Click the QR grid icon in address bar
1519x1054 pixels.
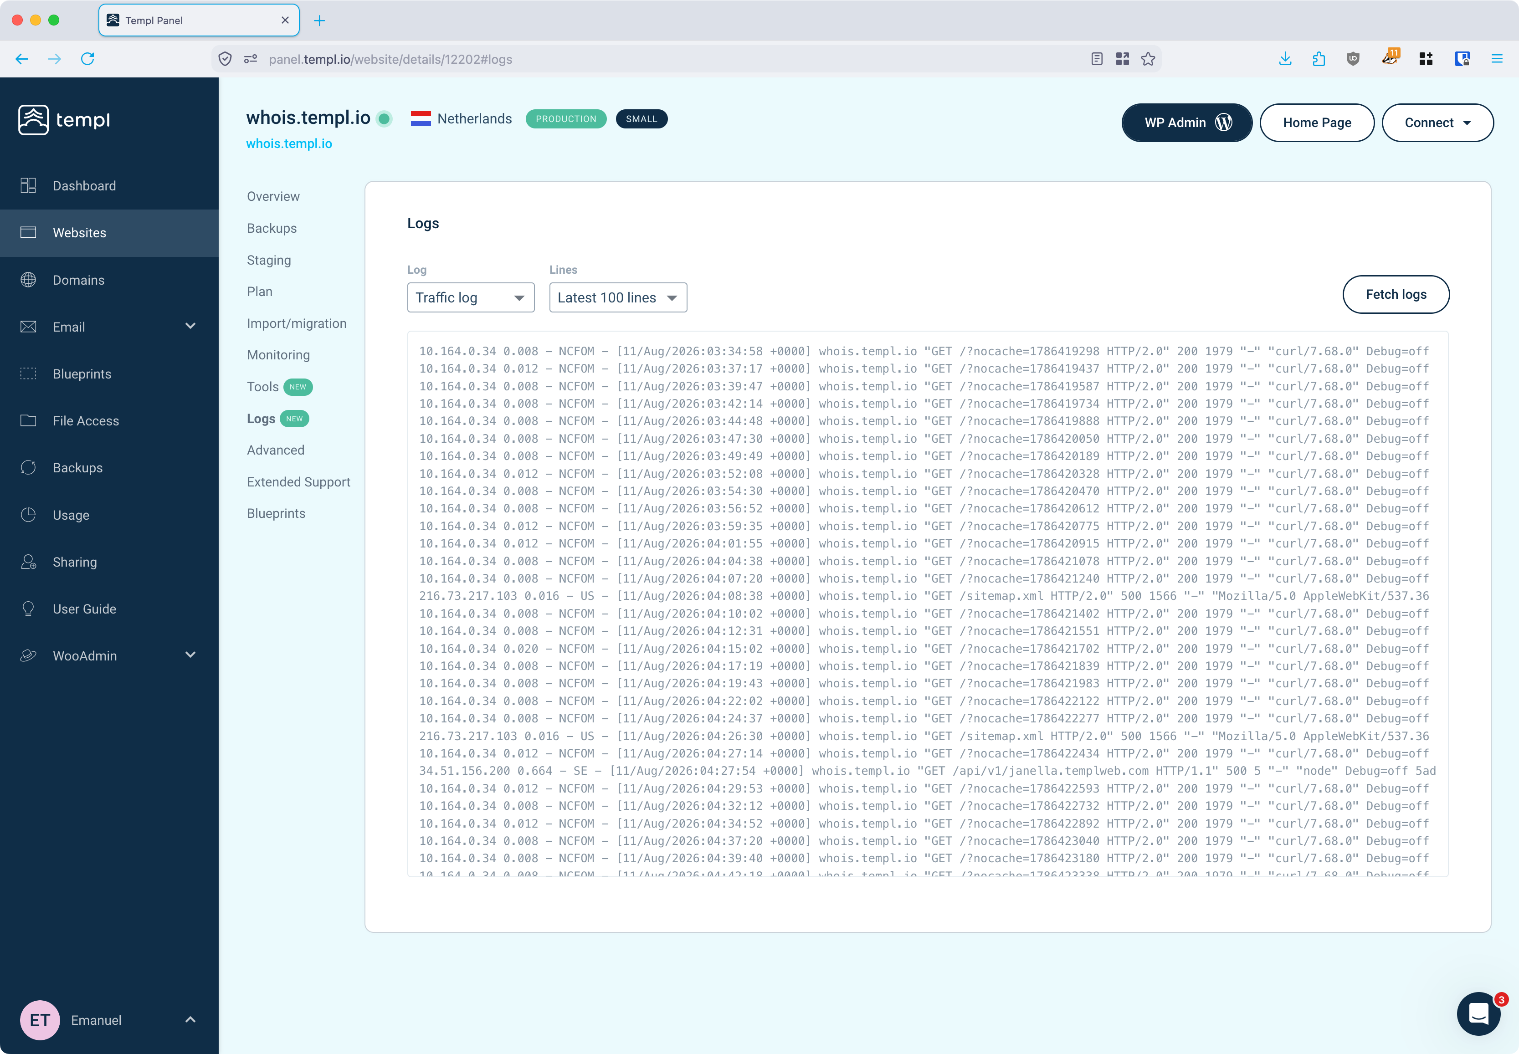1122,59
